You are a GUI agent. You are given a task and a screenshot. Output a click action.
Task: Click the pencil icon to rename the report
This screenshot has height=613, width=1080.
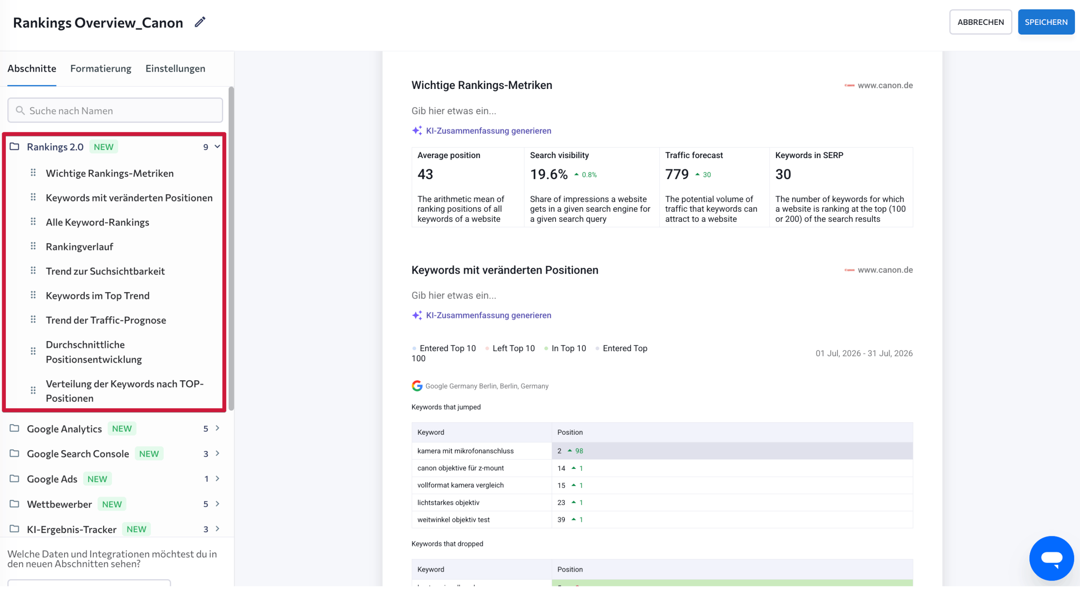tap(200, 22)
